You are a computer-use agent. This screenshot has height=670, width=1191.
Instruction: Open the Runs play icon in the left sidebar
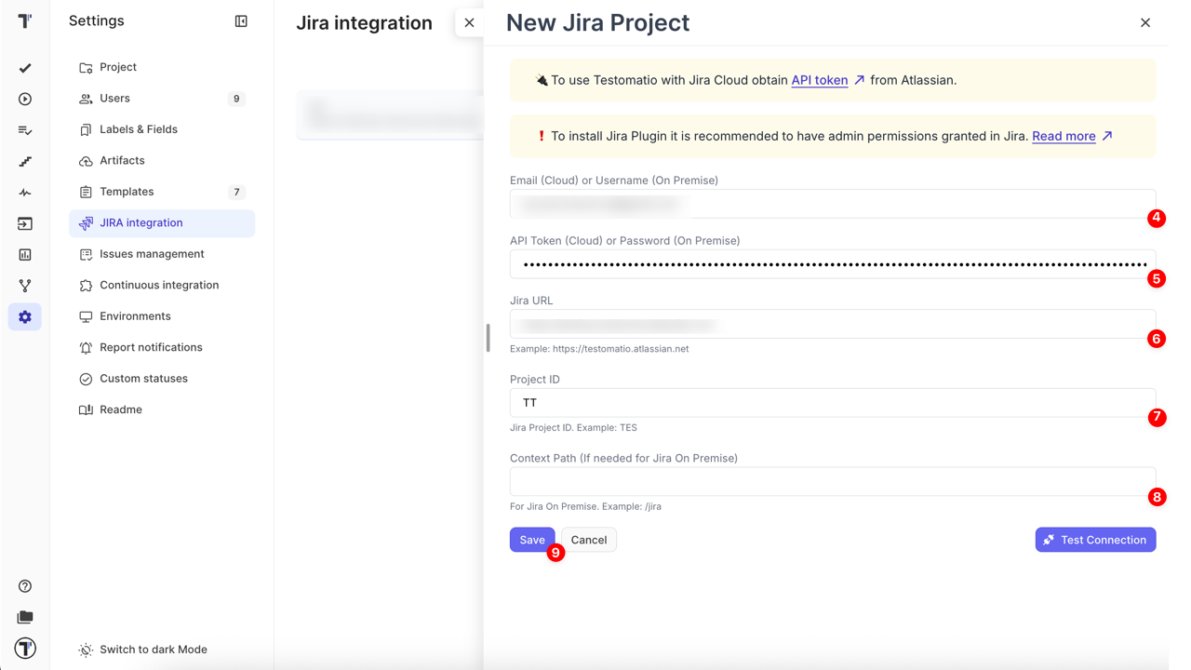(x=24, y=99)
